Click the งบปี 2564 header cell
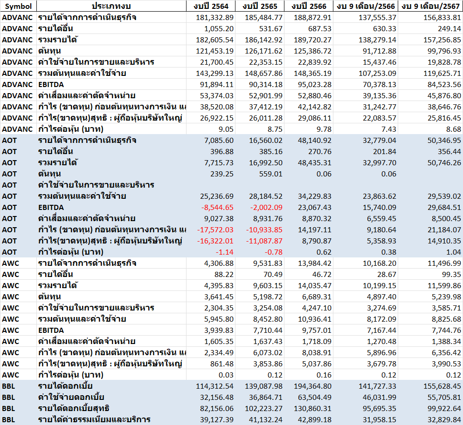 [211, 6]
